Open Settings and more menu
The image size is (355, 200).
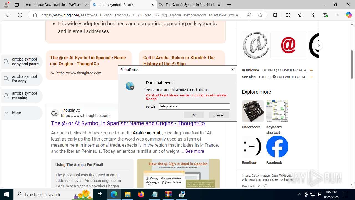[x=337, y=15]
